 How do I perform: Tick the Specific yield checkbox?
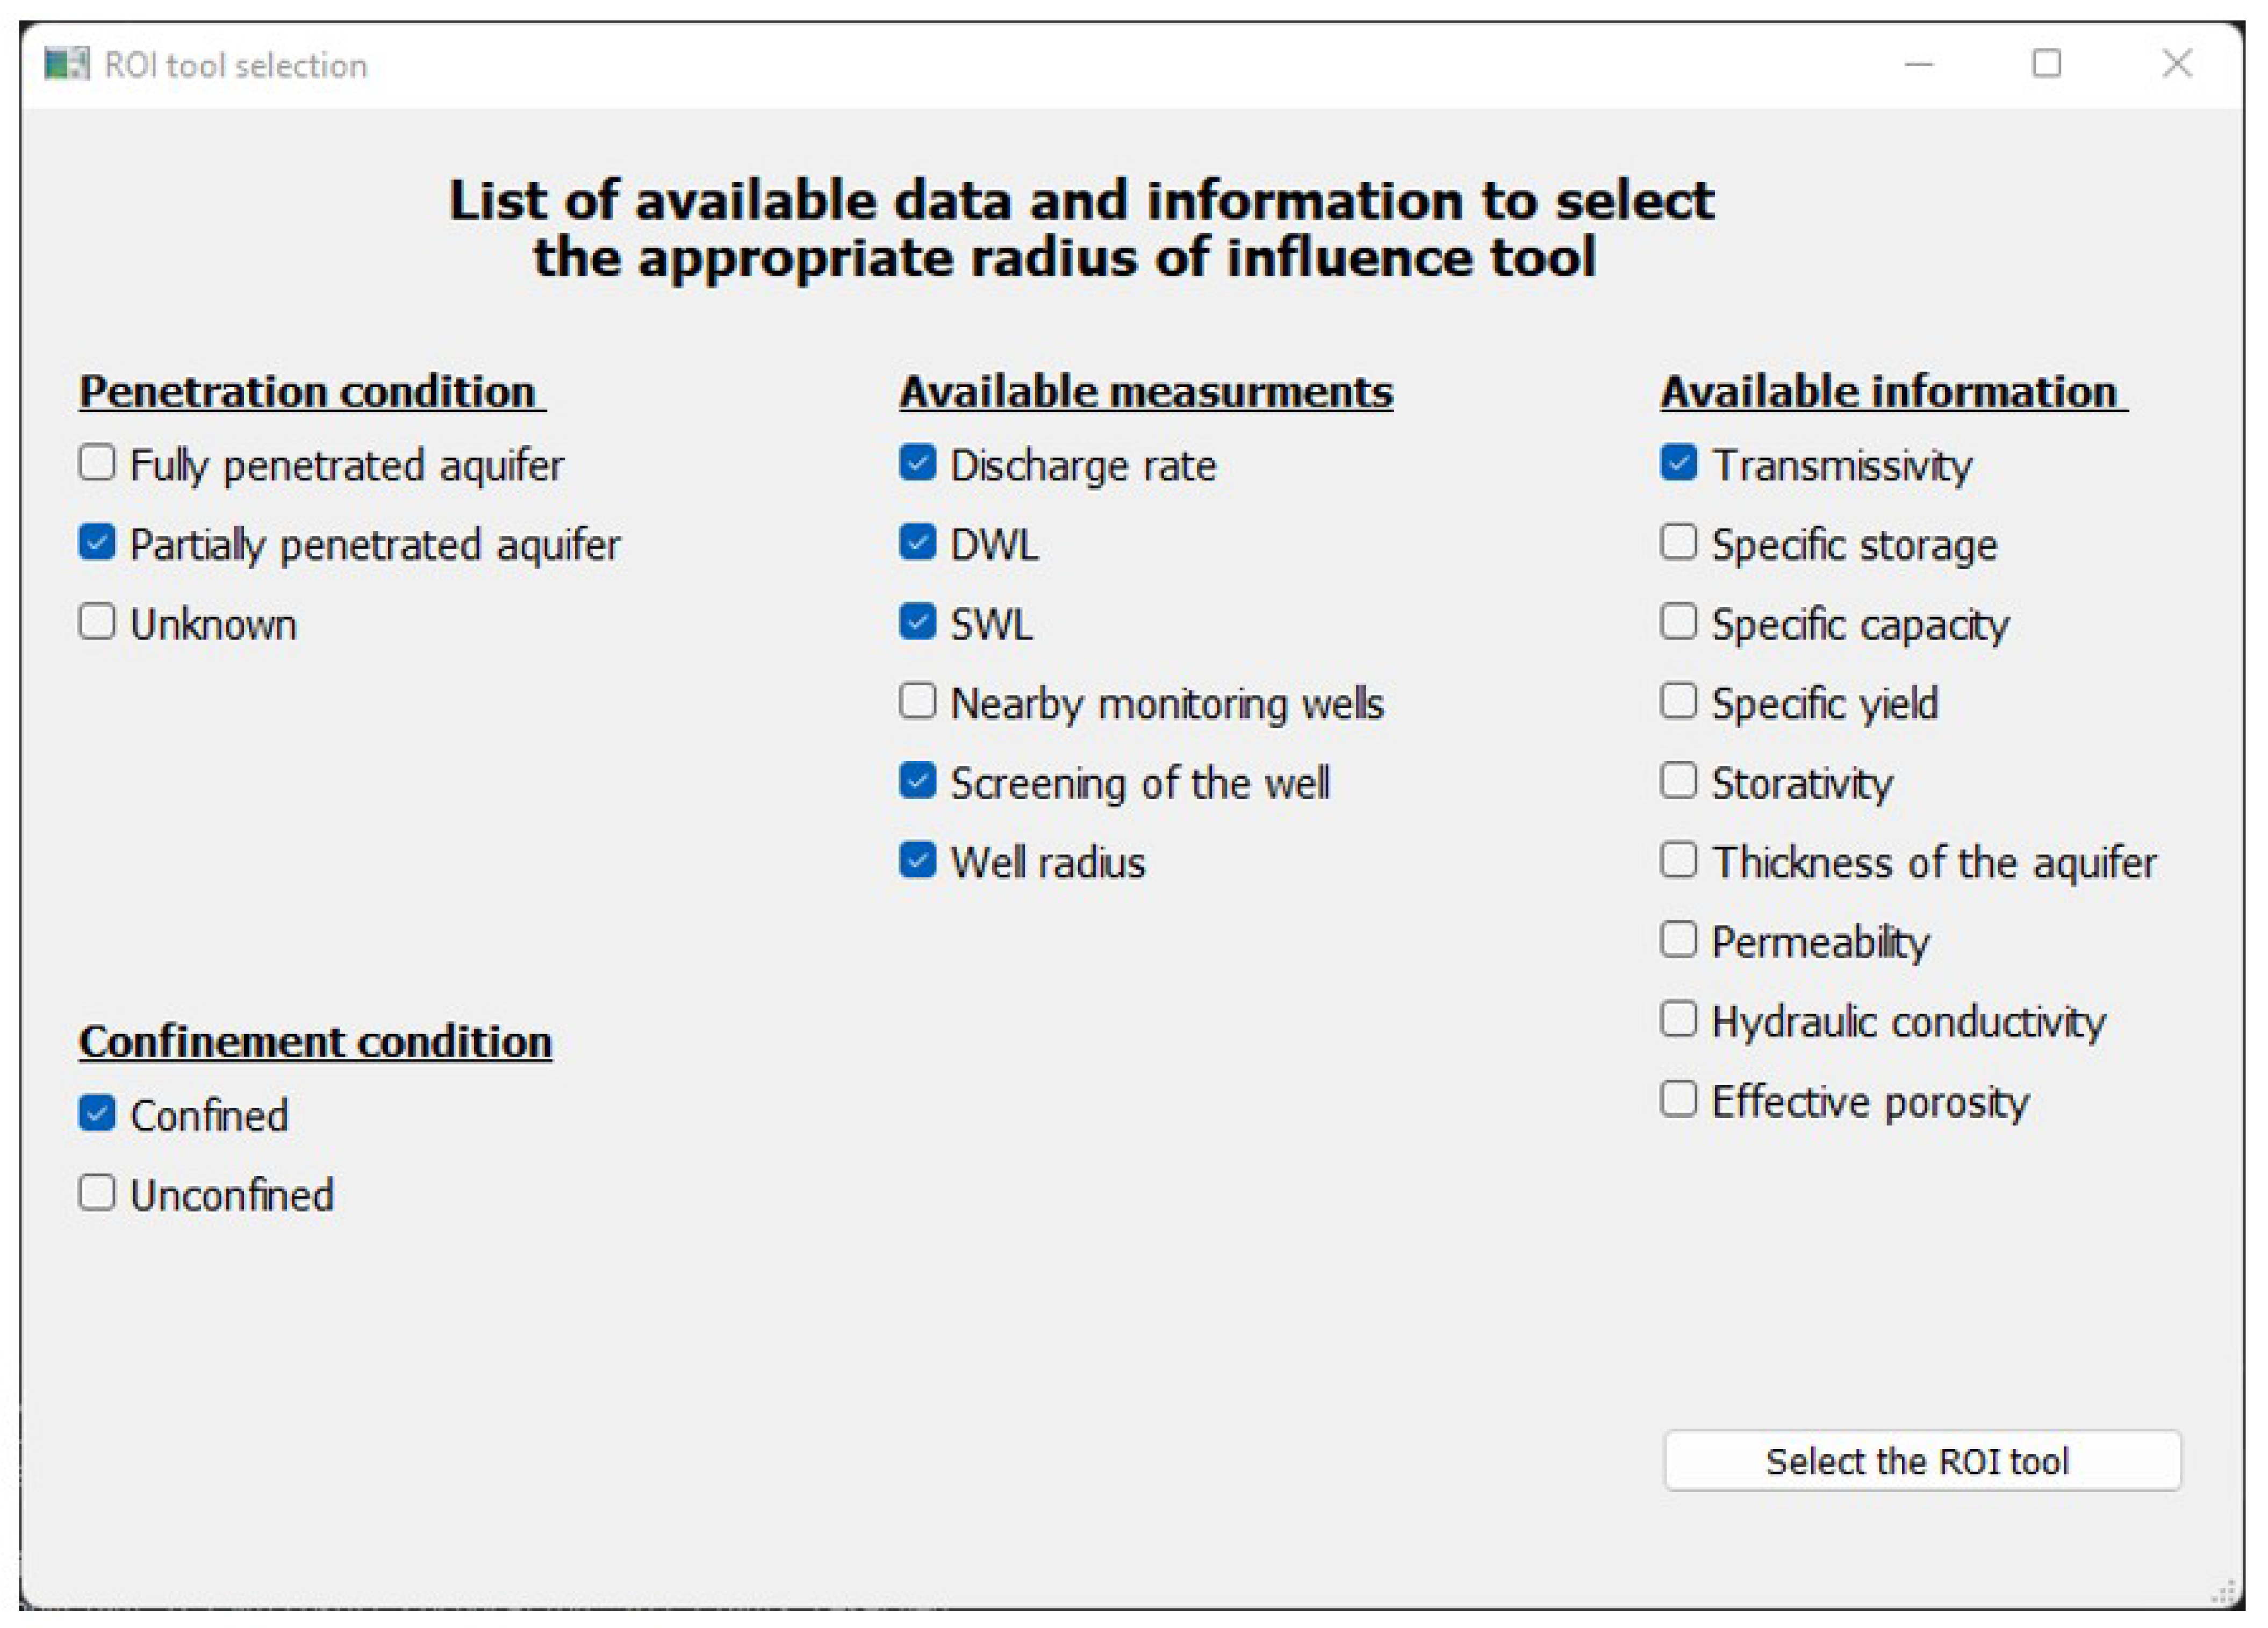click(1679, 701)
